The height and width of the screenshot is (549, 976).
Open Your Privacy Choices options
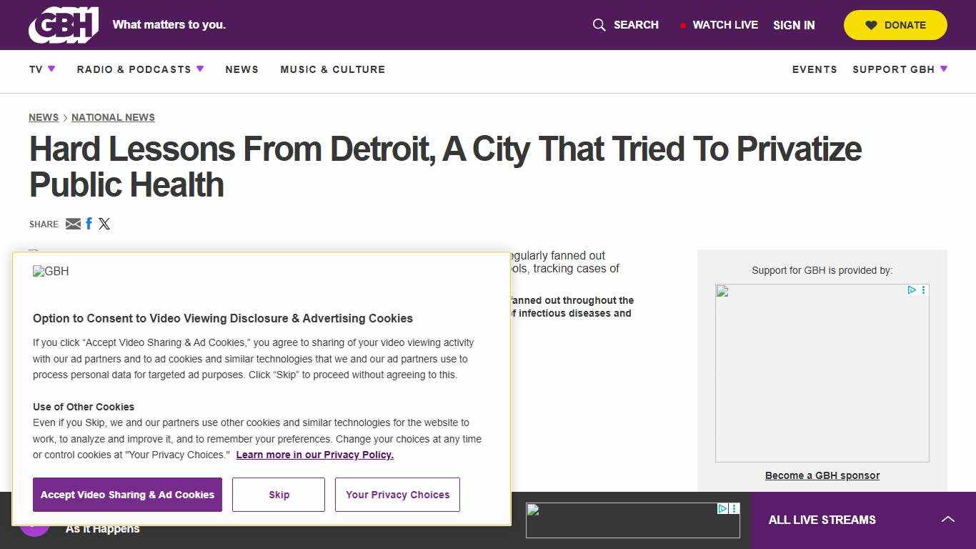tap(397, 495)
